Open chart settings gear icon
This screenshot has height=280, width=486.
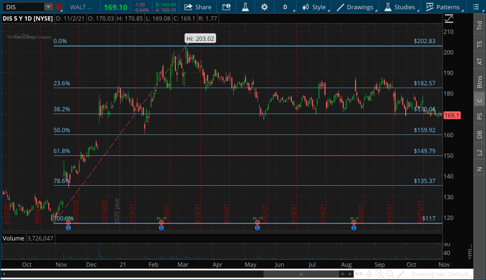click(264, 7)
